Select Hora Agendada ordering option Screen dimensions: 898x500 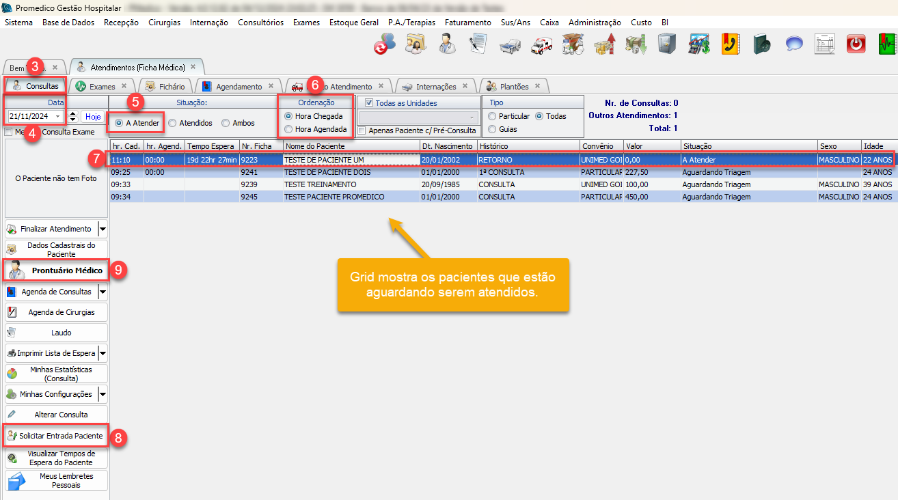coord(289,129)
